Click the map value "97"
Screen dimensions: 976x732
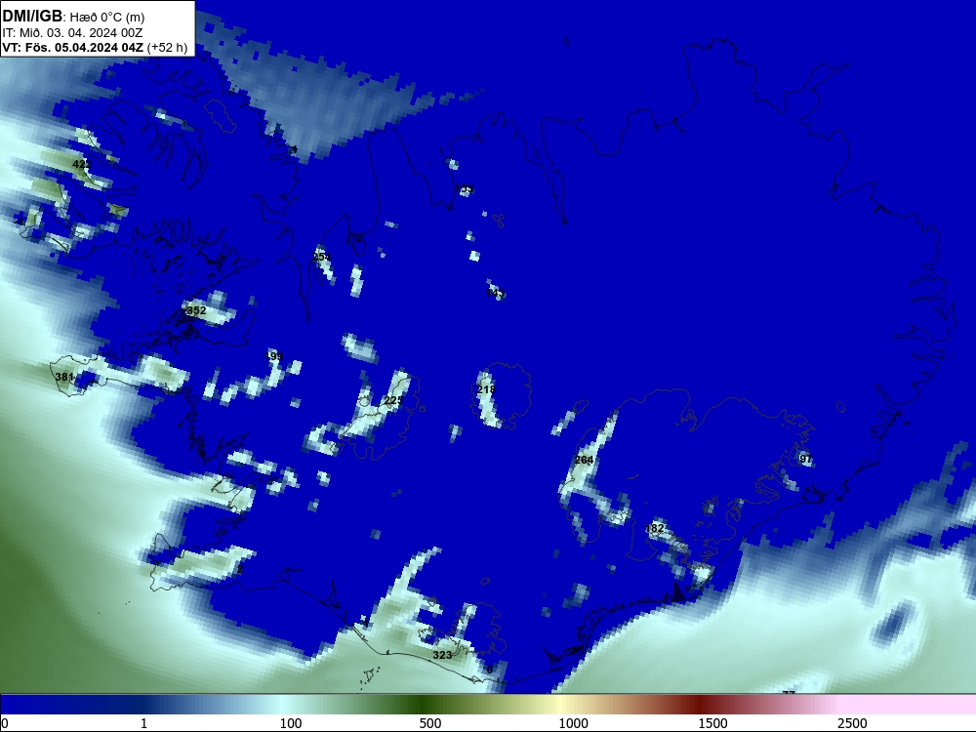pos(806,459)
